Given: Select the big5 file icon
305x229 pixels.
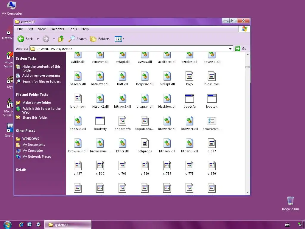Looking at the screenshot, I should click(189, 76).
